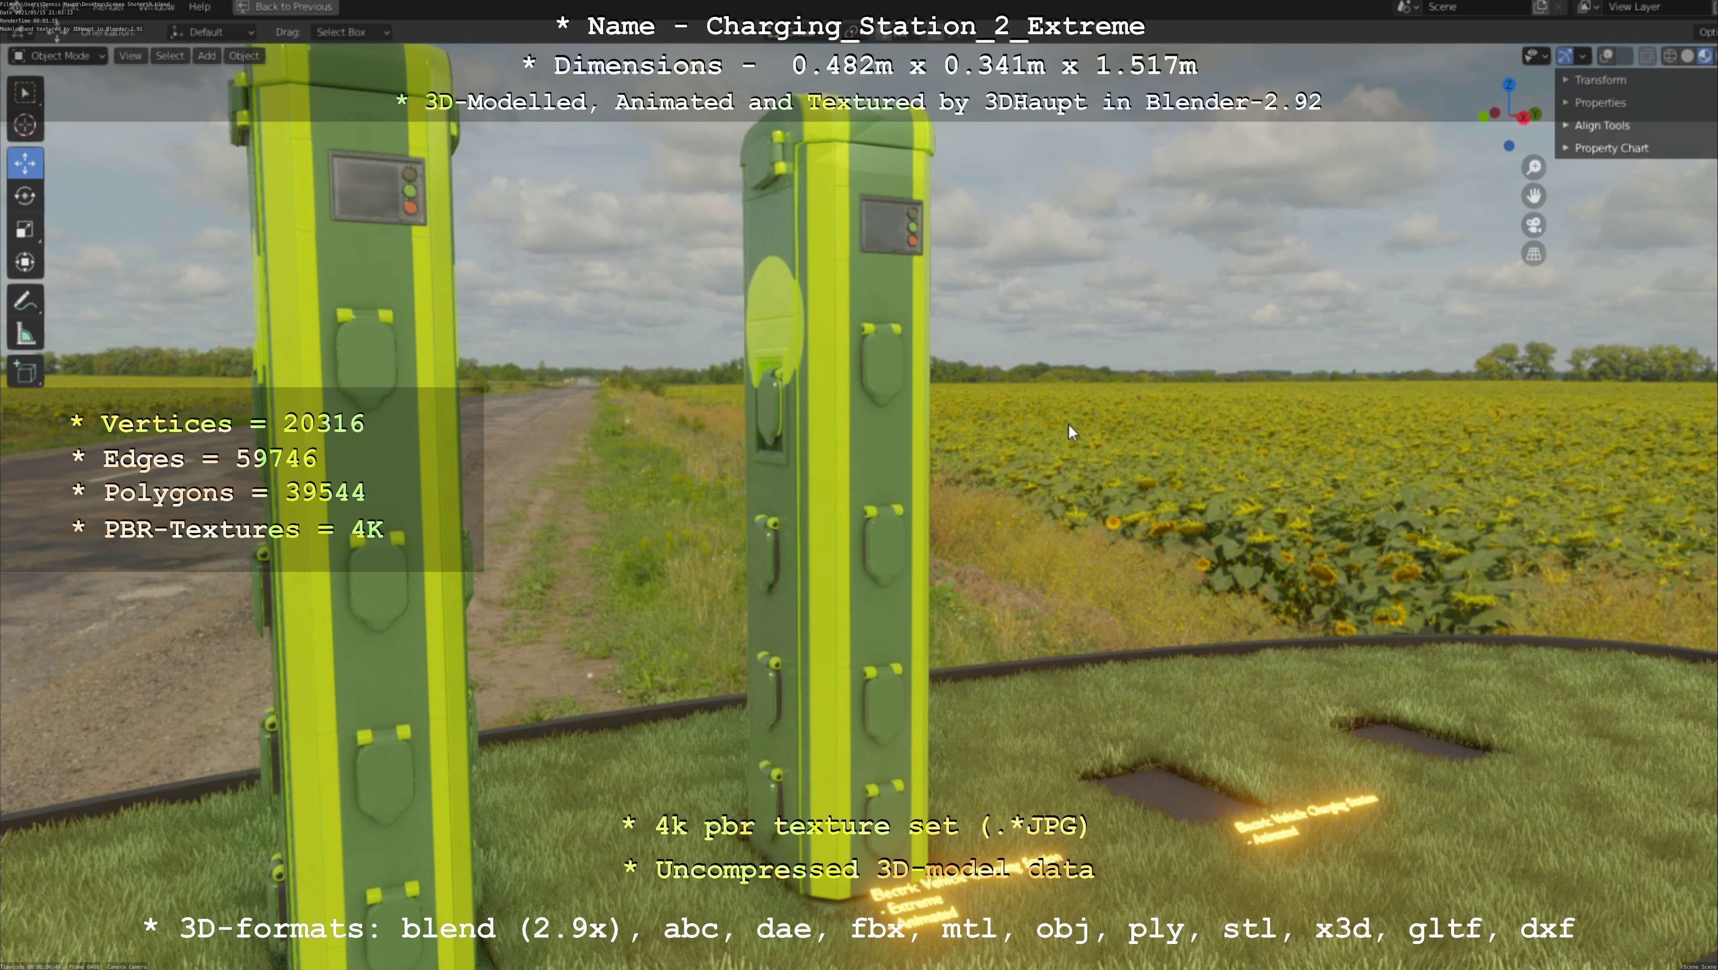Image resolution: width=1718 pixels, height=970 pixels.
Task: Toggle the camera view icon
Action: pos(1534,225)
